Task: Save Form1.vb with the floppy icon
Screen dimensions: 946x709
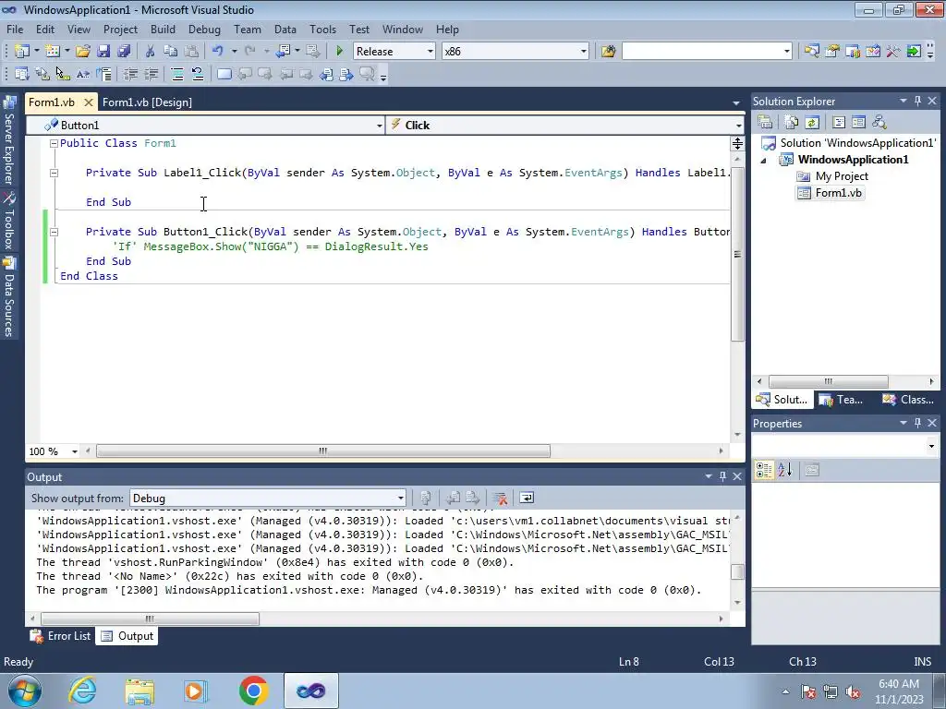Action: pyautogui.click(x=103, y=52)
